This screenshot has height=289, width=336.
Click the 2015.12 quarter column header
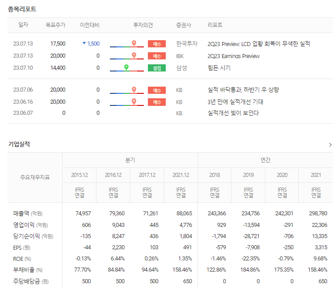80,175
